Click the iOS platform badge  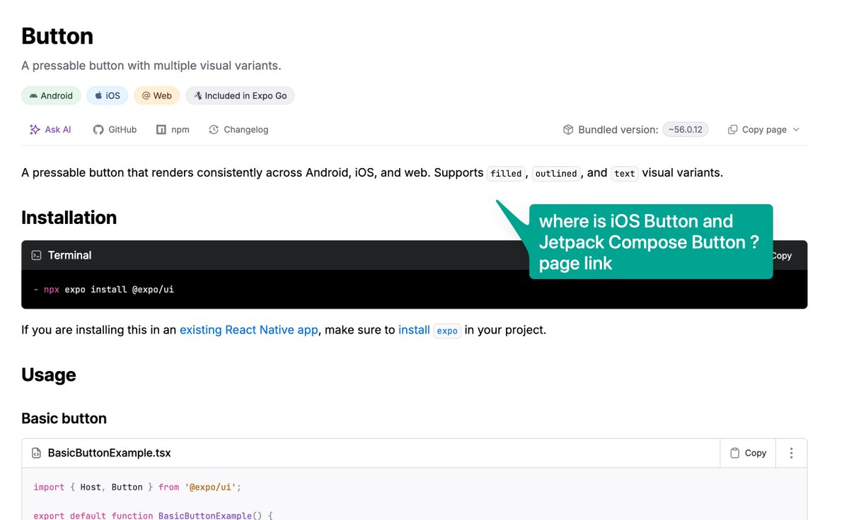(108, 95)
